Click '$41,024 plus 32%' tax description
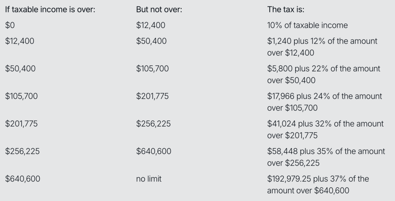Viewport: 395px width, 201px height. tap(325, 130)
